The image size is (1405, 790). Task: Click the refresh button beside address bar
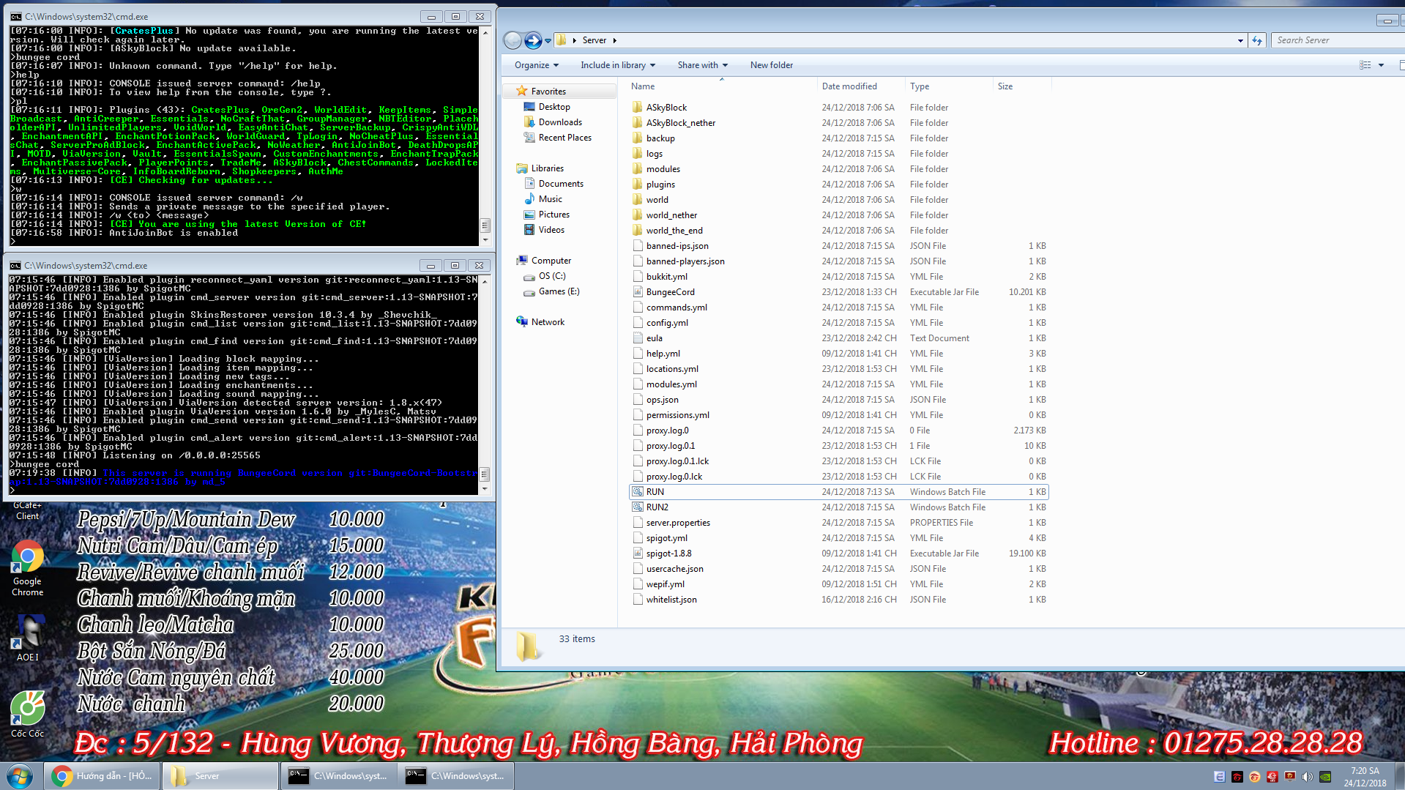click(x=1257, y=41)
